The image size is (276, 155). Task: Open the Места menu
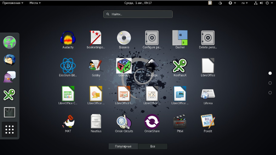(x=35, y=3)
